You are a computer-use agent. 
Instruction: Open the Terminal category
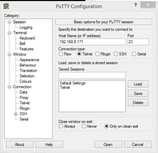(20, 33)
